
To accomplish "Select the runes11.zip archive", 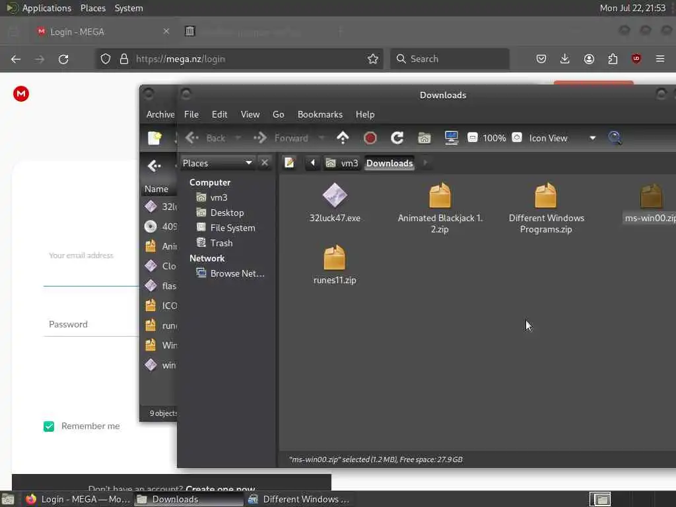I will point(335,265).
